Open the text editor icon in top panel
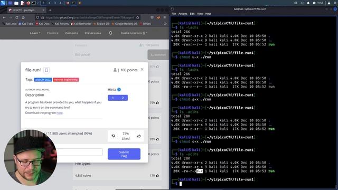 (x=22, y=3)
